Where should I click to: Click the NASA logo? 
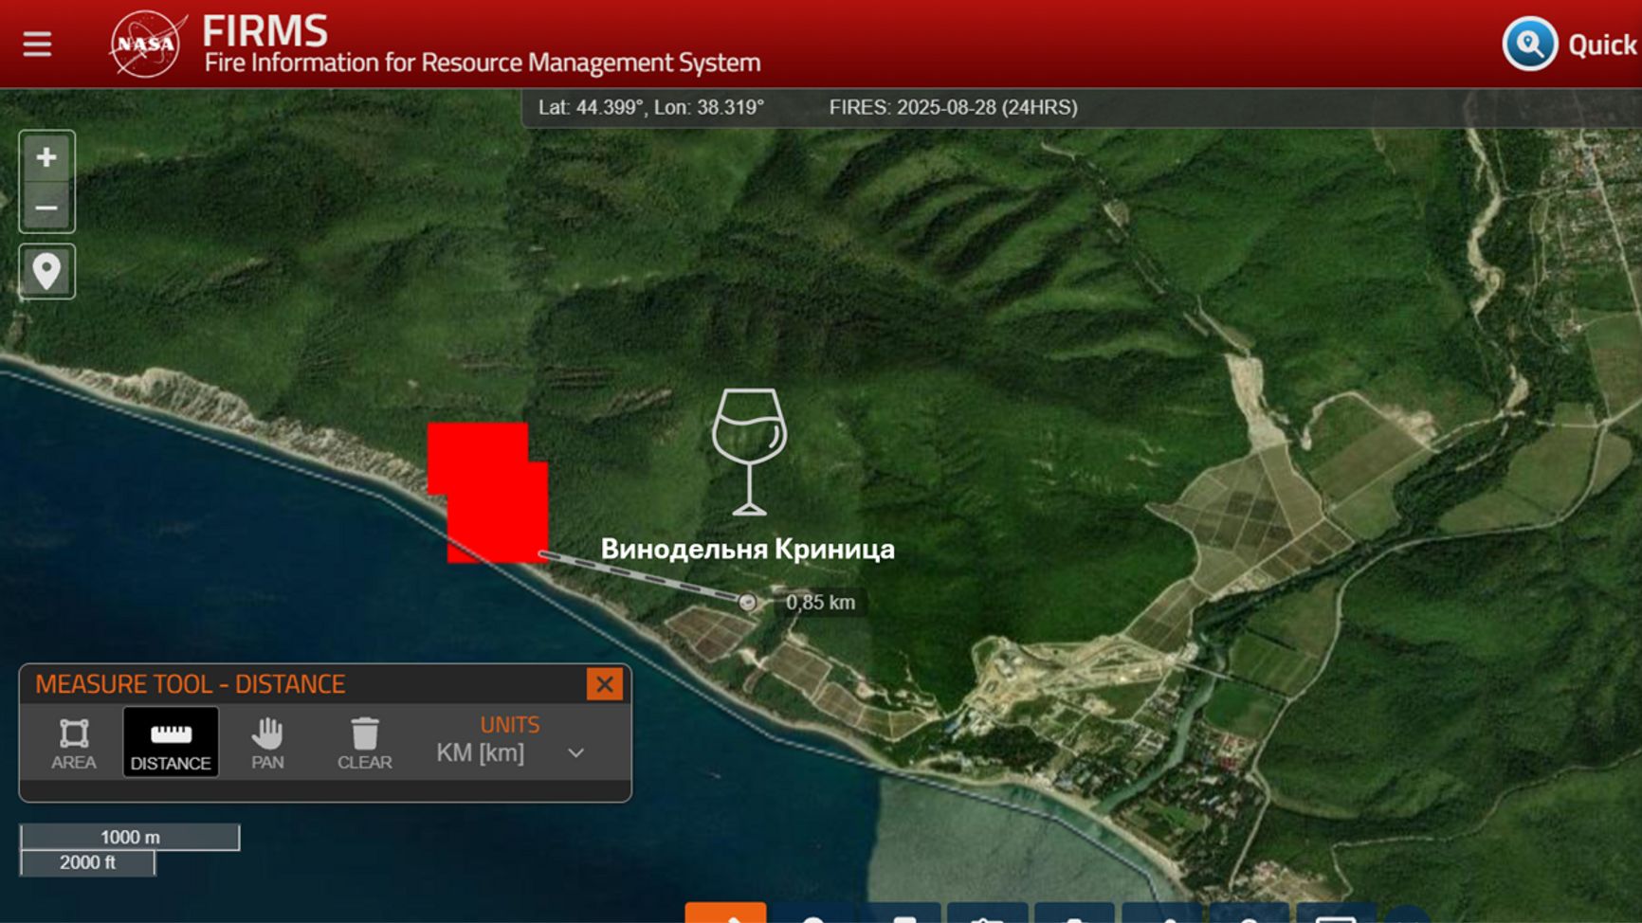coord(146,44)
